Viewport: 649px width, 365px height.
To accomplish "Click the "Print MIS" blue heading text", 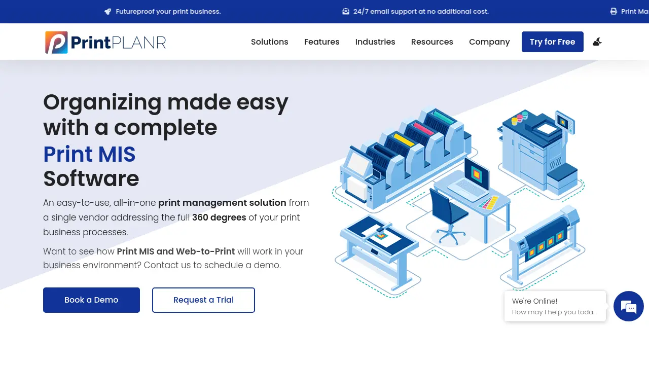I will 89,154.
